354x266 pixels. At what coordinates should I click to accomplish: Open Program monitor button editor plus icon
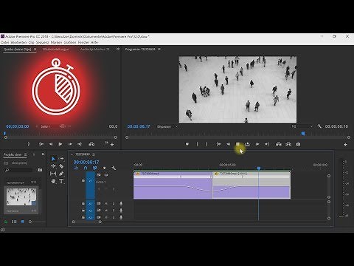(x=345, y=145)
